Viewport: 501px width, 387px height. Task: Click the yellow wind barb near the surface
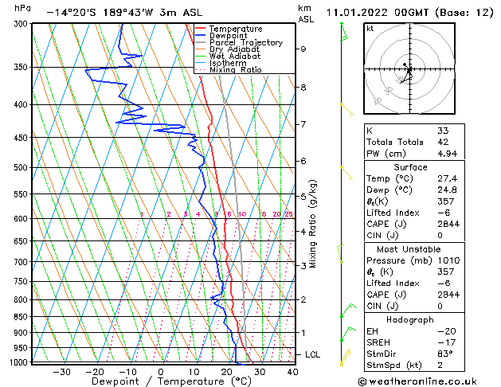pos(346,357)
